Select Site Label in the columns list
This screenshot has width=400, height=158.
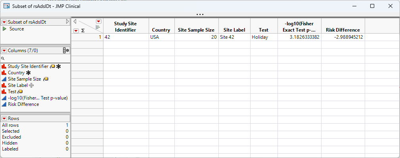17,85
